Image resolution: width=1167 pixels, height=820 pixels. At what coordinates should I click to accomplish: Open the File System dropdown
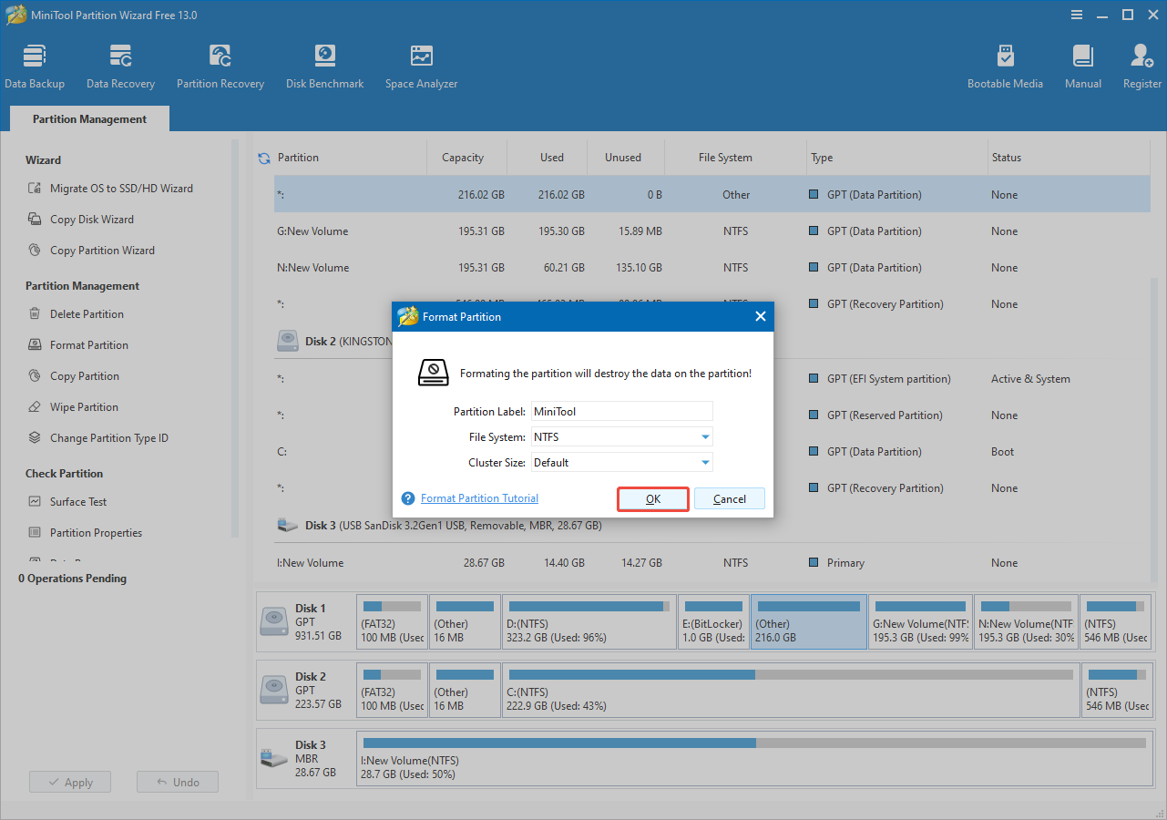(703, 436)
